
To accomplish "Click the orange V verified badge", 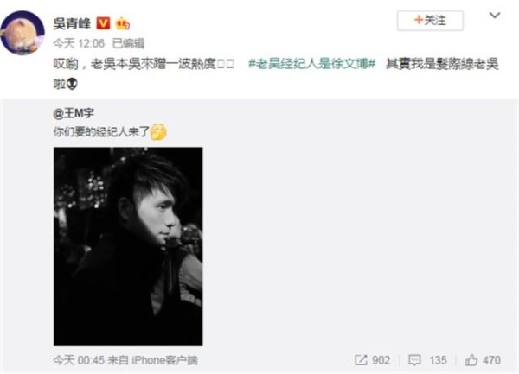I will [x=103, y=23].
